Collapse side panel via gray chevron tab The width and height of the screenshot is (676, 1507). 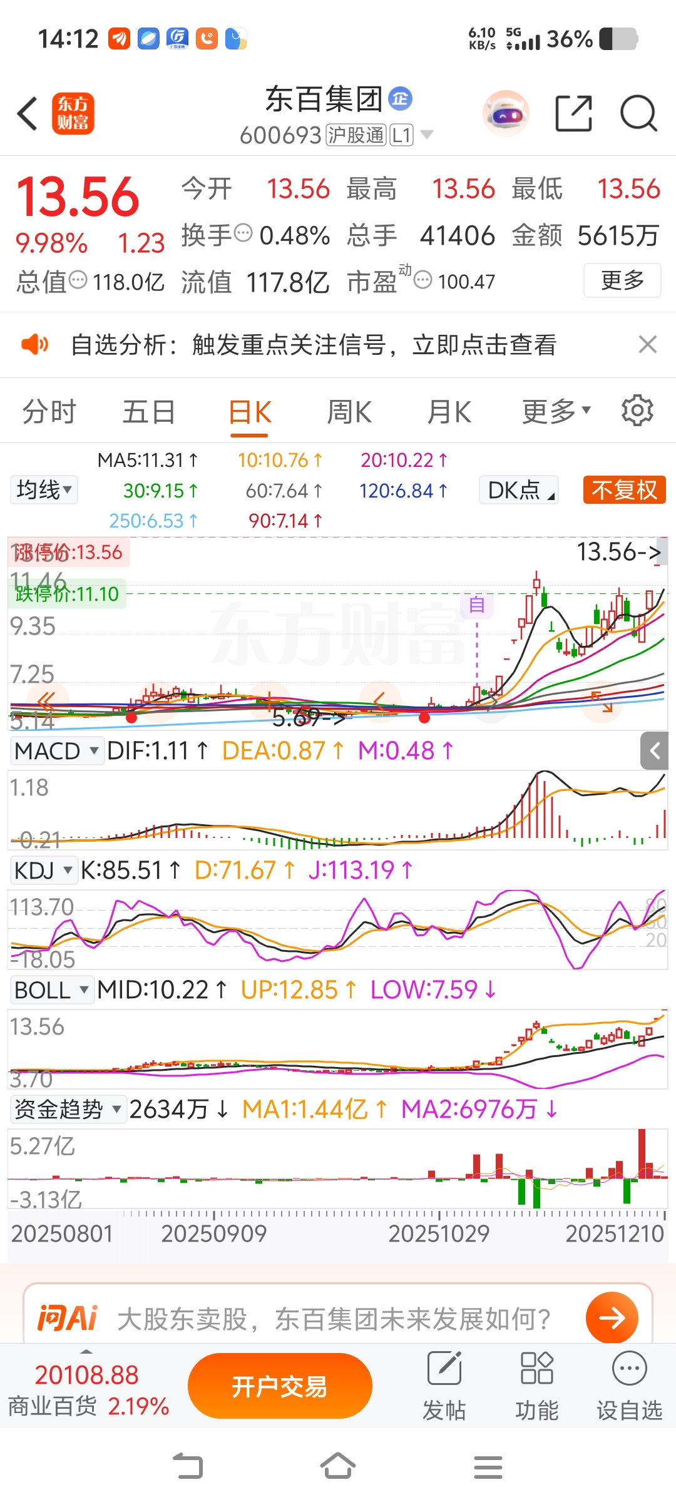pos(655,750)
